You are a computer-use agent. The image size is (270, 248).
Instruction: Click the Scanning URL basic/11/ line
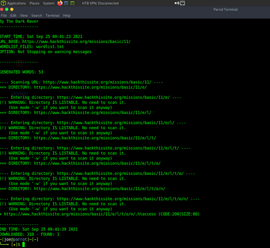81,82
